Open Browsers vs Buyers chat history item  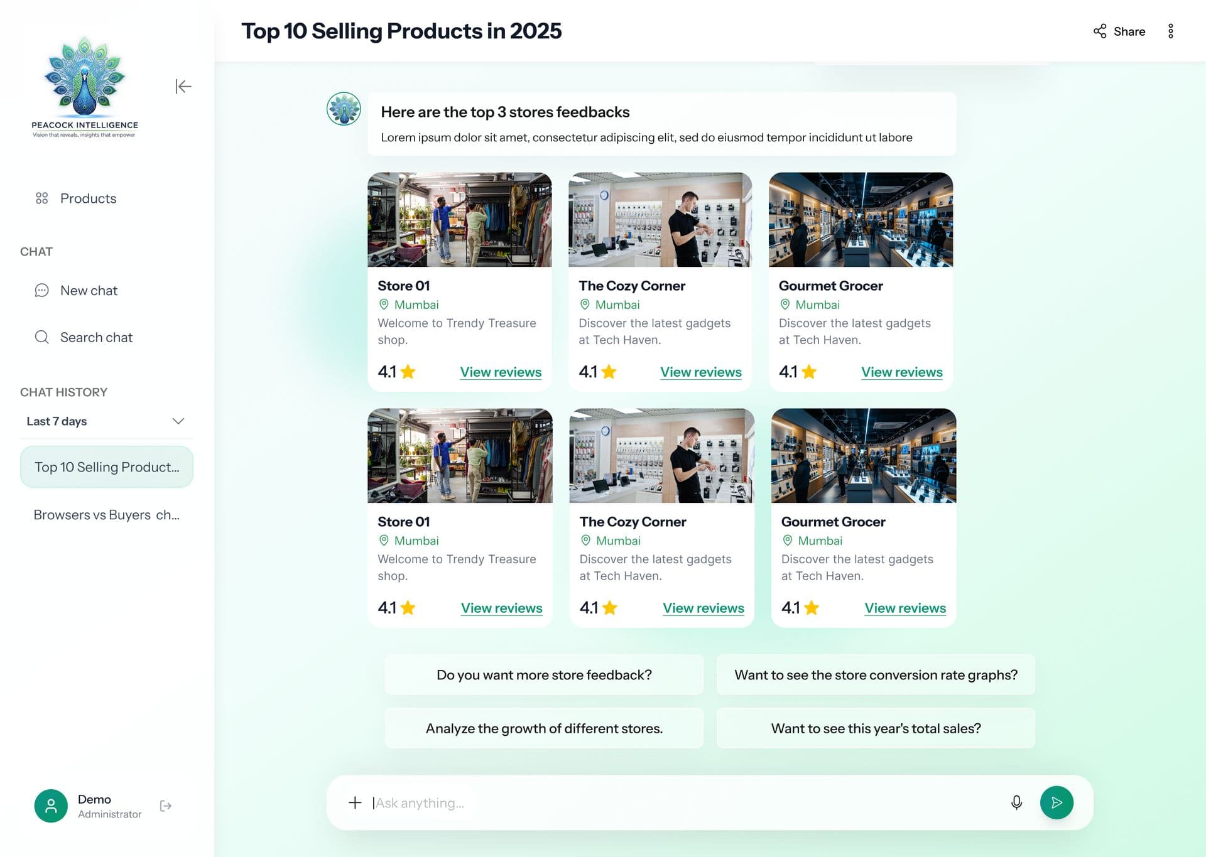click(107, 515)
